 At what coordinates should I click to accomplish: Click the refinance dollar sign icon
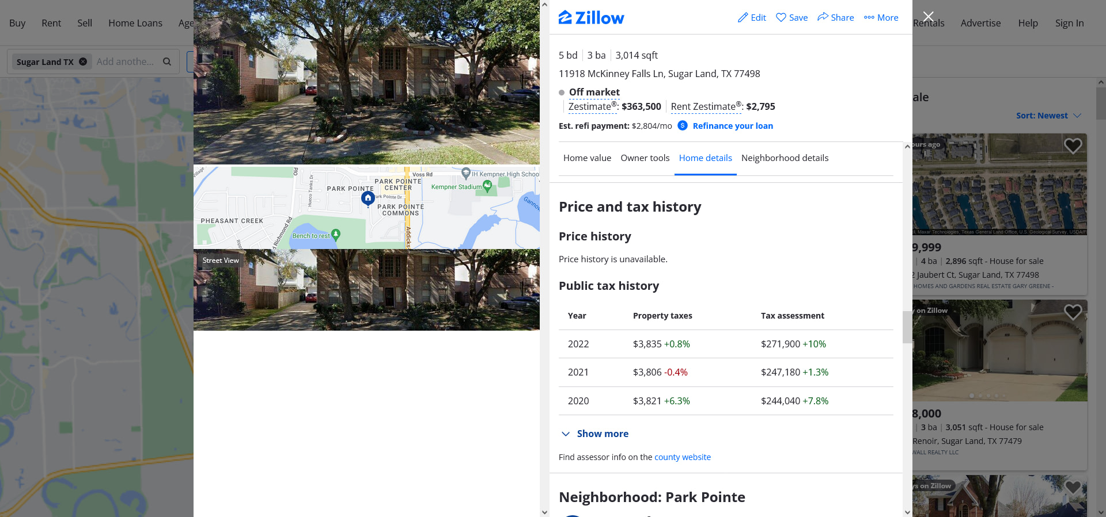pyautogui.click(x=682, y=125)
